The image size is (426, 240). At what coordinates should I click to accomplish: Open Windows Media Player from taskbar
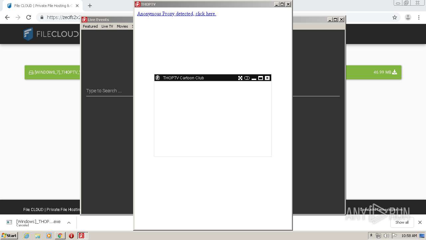(x=49, y=236)
